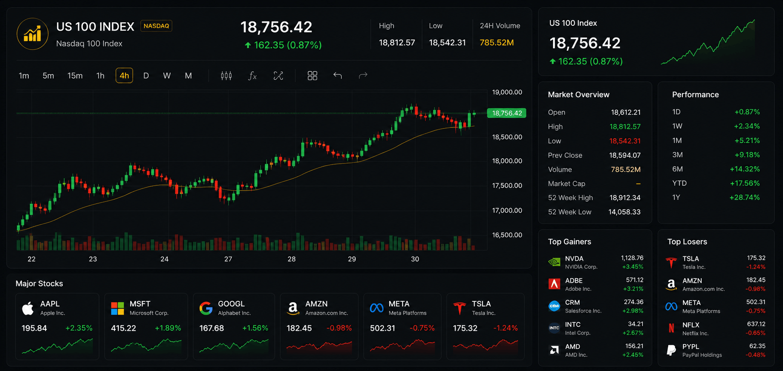The width and height of the screenshot is (783, 371).
Task: Open the TSLA sparkline in Major Stocks
Action: (485, 346)
